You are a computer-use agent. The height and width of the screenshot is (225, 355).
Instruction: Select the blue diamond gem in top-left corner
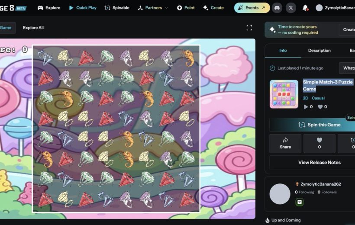[45, 58]
